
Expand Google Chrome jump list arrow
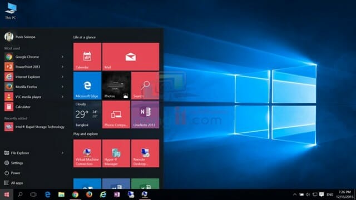[x=62, y=57]
